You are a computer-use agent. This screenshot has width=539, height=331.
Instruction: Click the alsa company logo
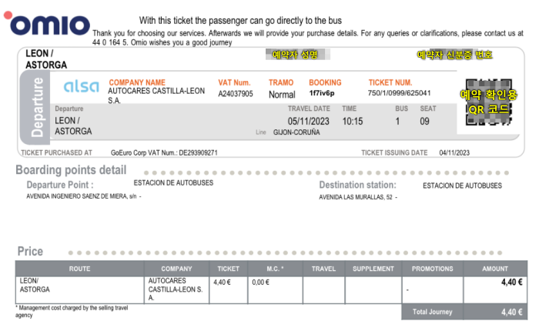pyautogui.click(x=82, y=86)
